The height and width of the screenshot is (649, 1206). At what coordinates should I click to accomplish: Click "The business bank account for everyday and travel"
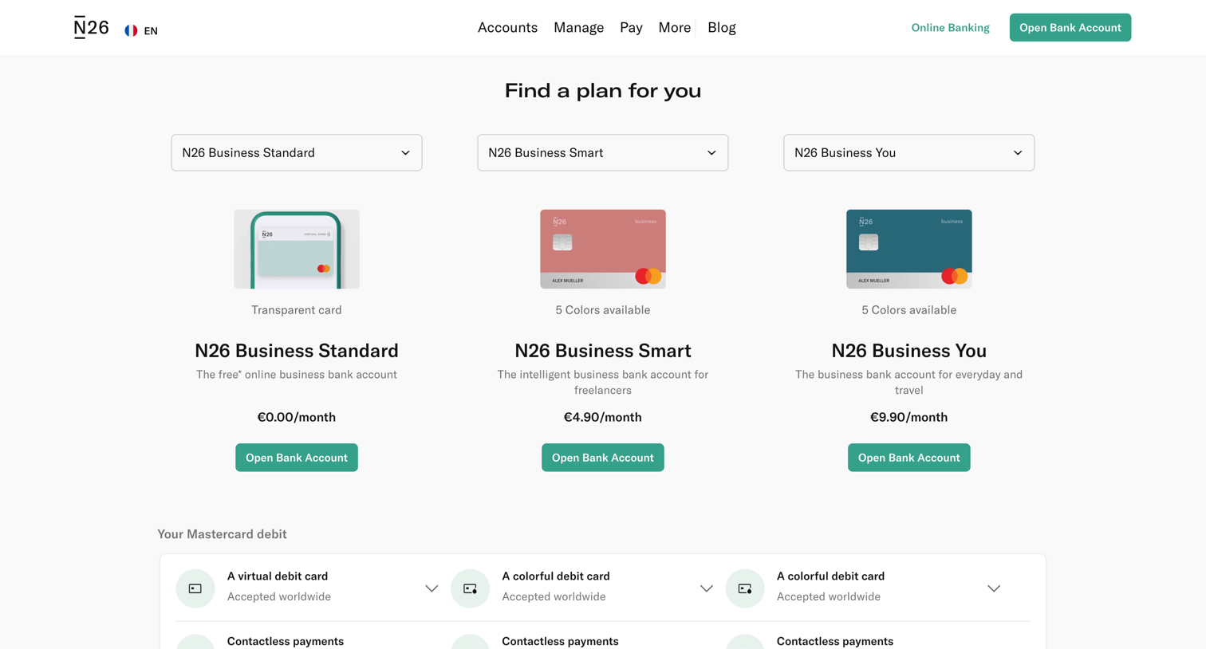point(909,382)
